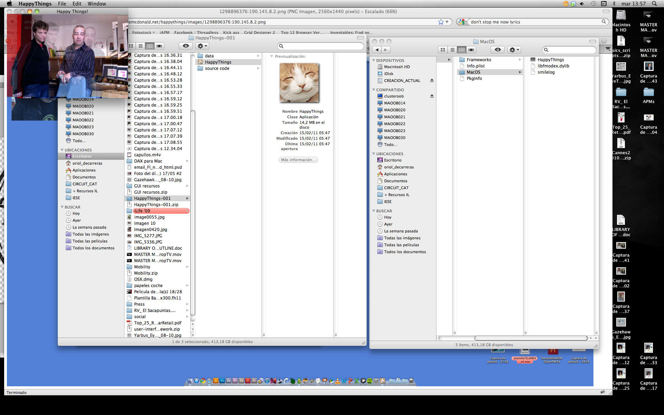
Task: Select the smilelog file
Action: click(x=546, y=72)
